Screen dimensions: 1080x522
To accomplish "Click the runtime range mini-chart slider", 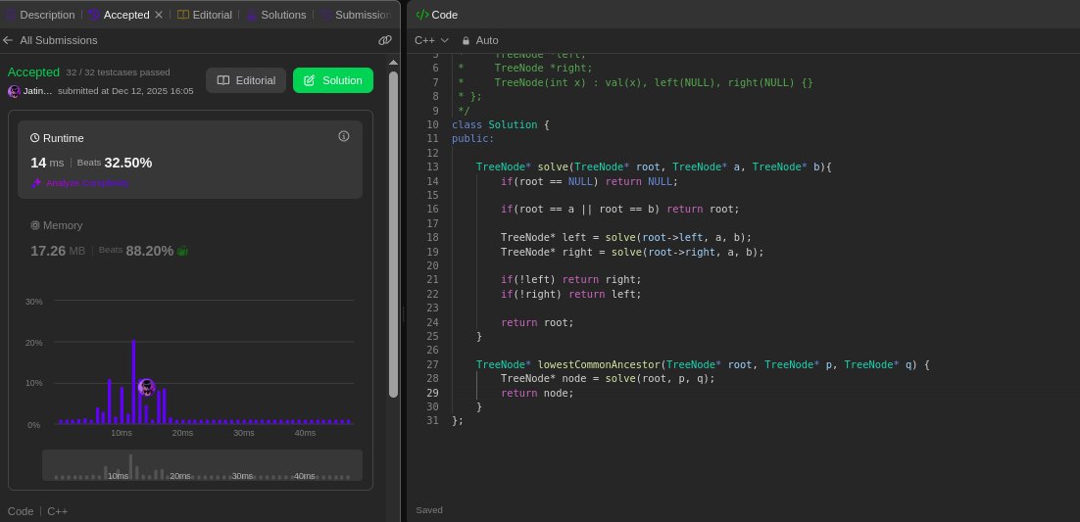I will click(202, 465).
